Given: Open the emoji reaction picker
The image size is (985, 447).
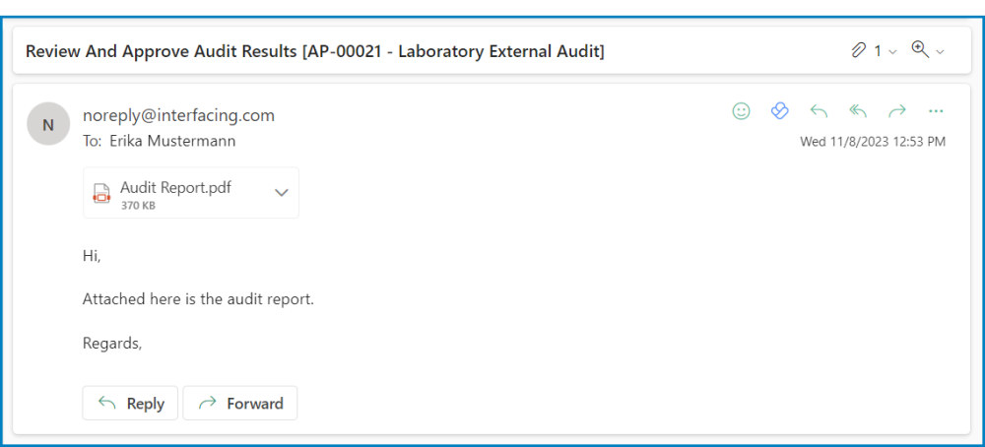Looking at the screenshot, I should tap(741, 111).
